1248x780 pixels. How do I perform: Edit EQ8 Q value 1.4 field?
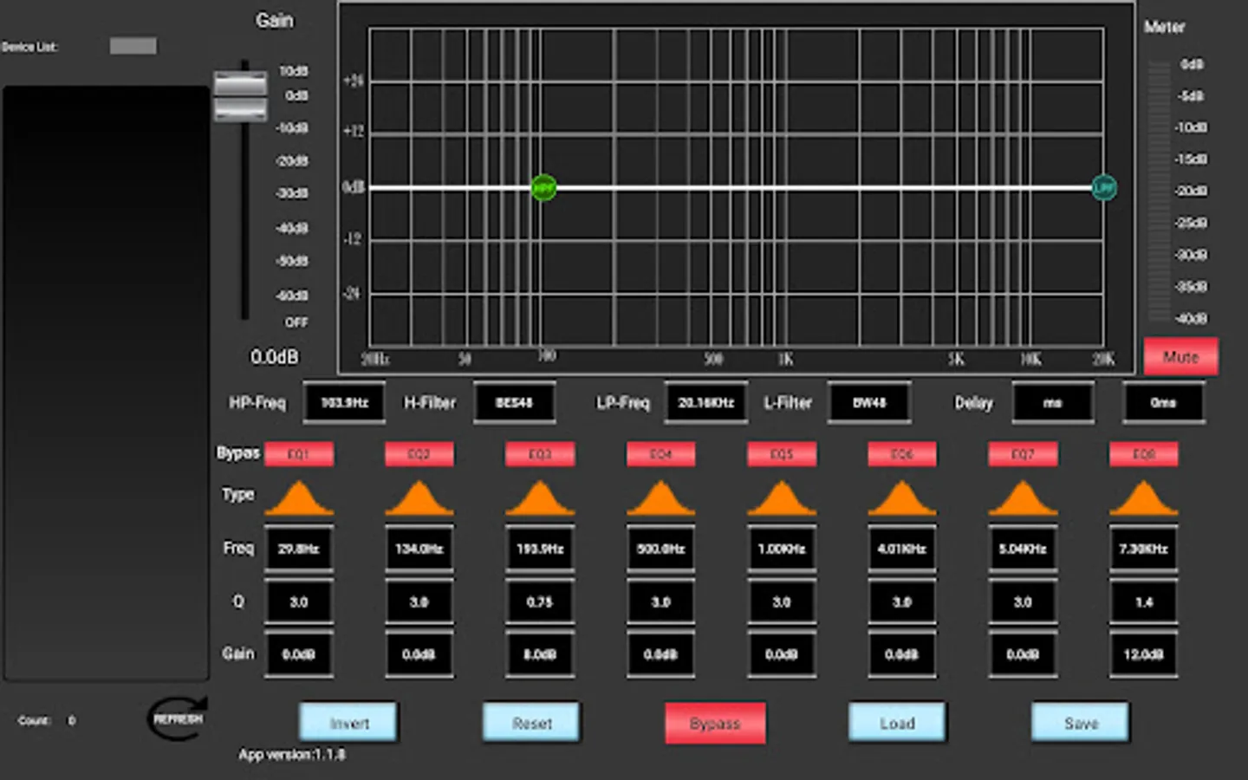1143,602
